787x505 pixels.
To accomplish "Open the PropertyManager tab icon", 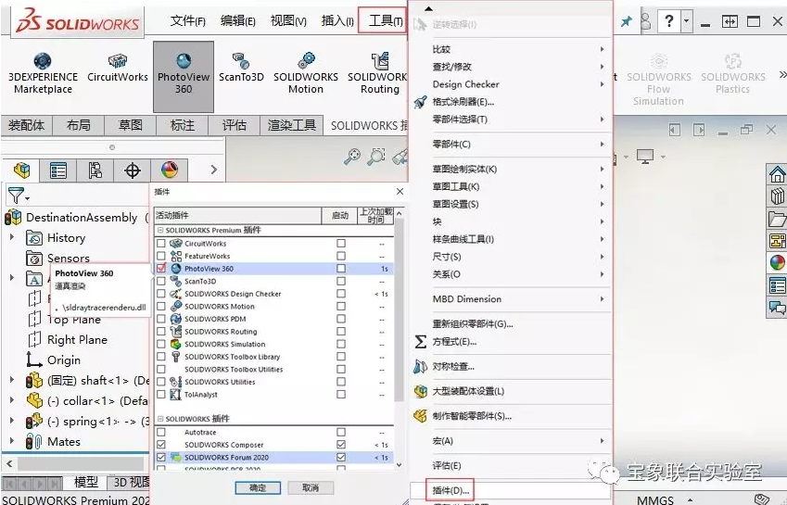I will 58,170.
